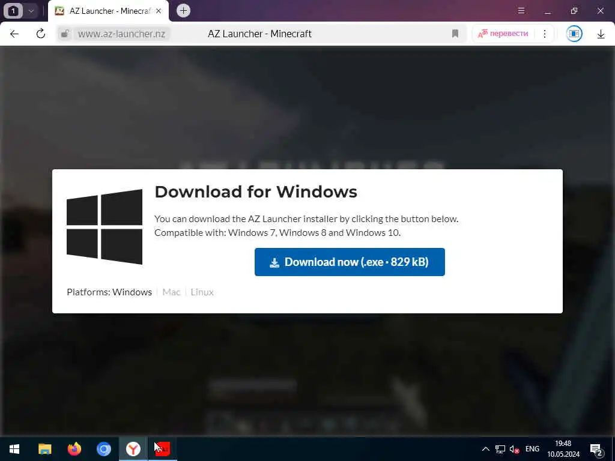The width and height of the screenshot is (615, 461).
Task: Switch to Yandex Browser in taskbar
Action: (x=133, y=449)
